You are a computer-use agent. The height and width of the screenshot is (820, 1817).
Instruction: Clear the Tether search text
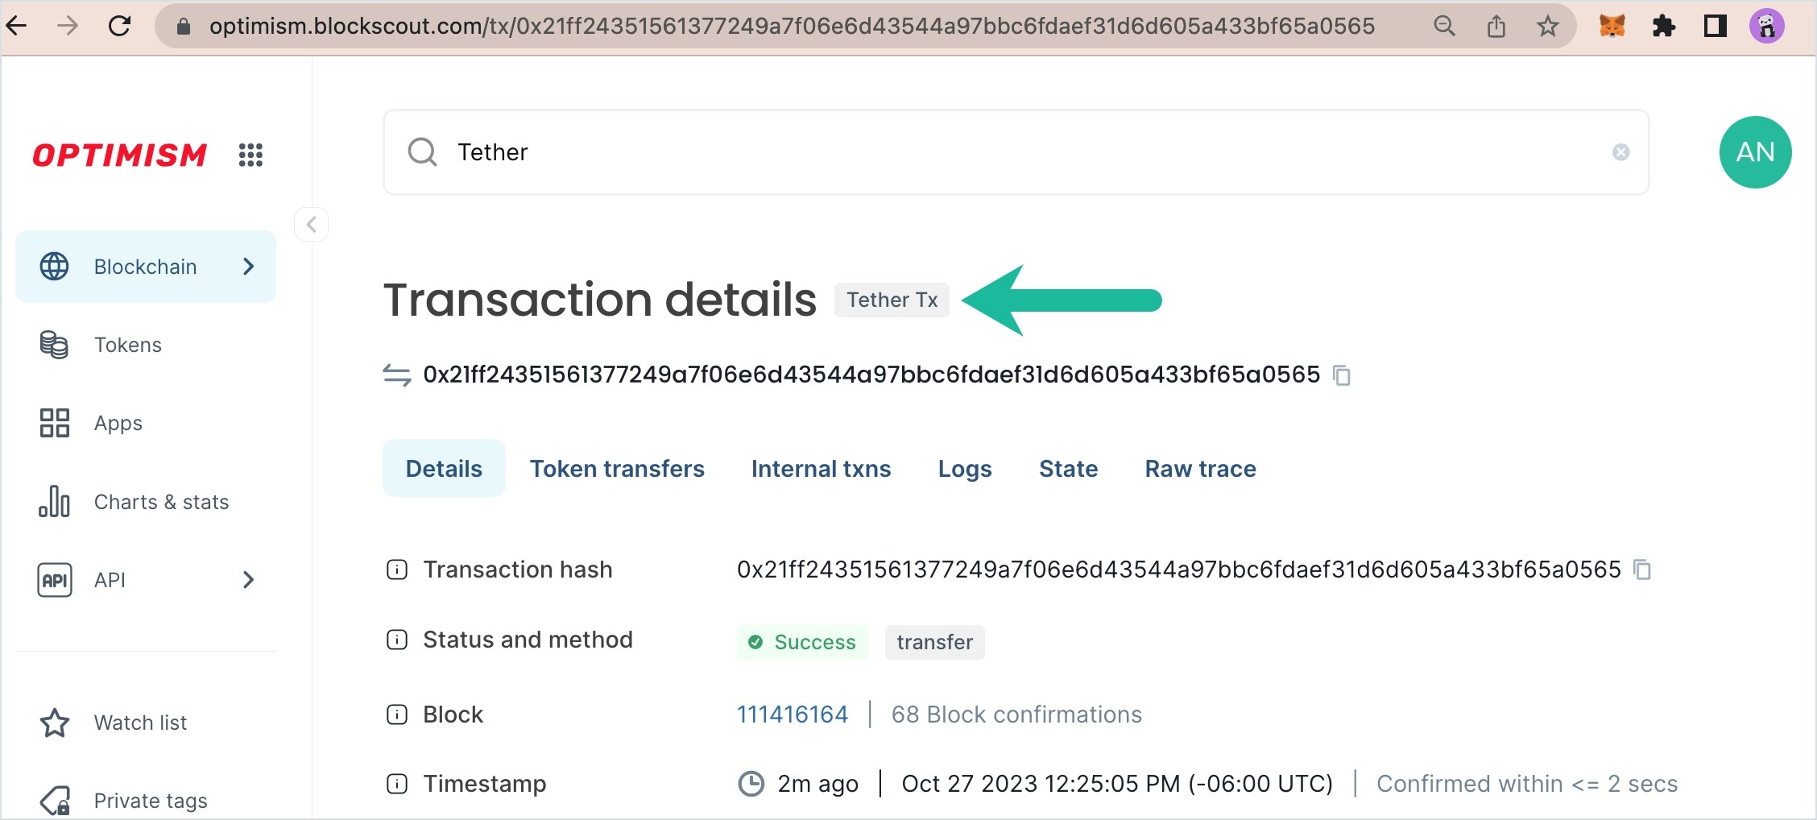1621,152
